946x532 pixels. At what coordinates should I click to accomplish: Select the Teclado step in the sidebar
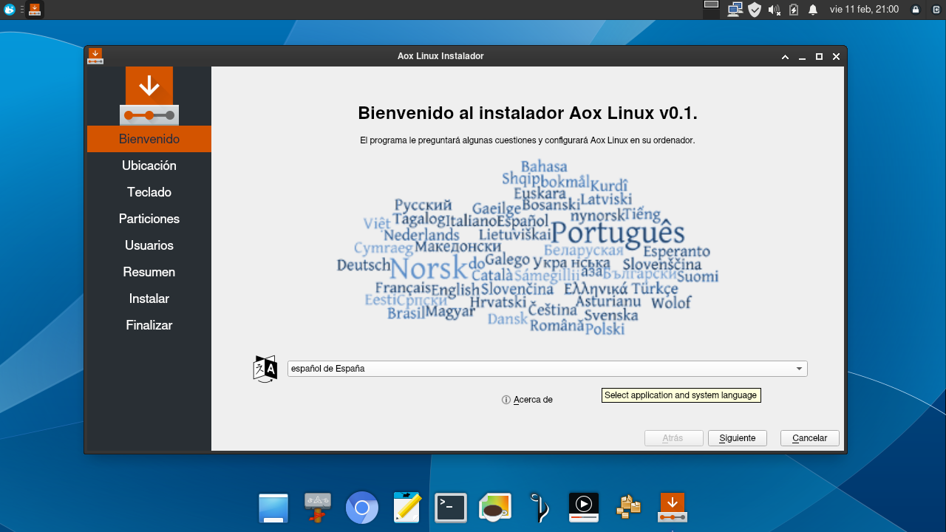tap(149, 192)
